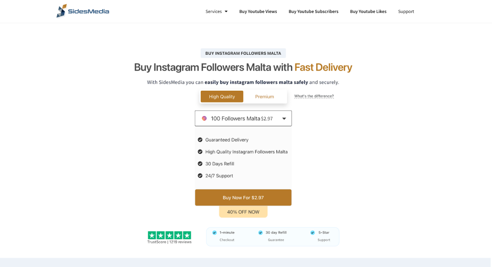
Task: Click the Instagram icon in package selector
Action: [204, 119]
